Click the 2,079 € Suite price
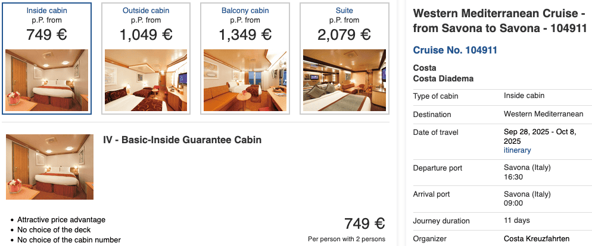 (x=344, y=35)
